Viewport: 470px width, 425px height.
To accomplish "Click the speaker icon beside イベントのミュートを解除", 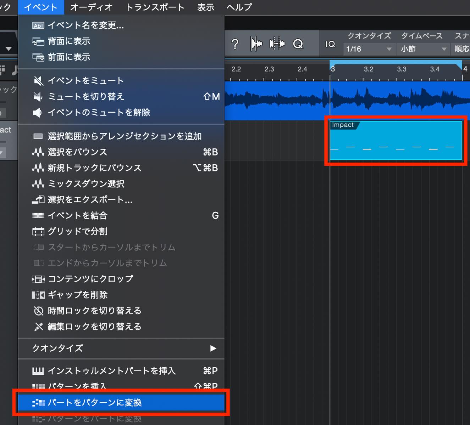I will click(38, 113).
